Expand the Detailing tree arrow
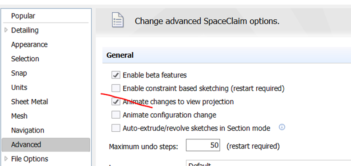Viewport: 351px width, 166px height. coord(6,30)
